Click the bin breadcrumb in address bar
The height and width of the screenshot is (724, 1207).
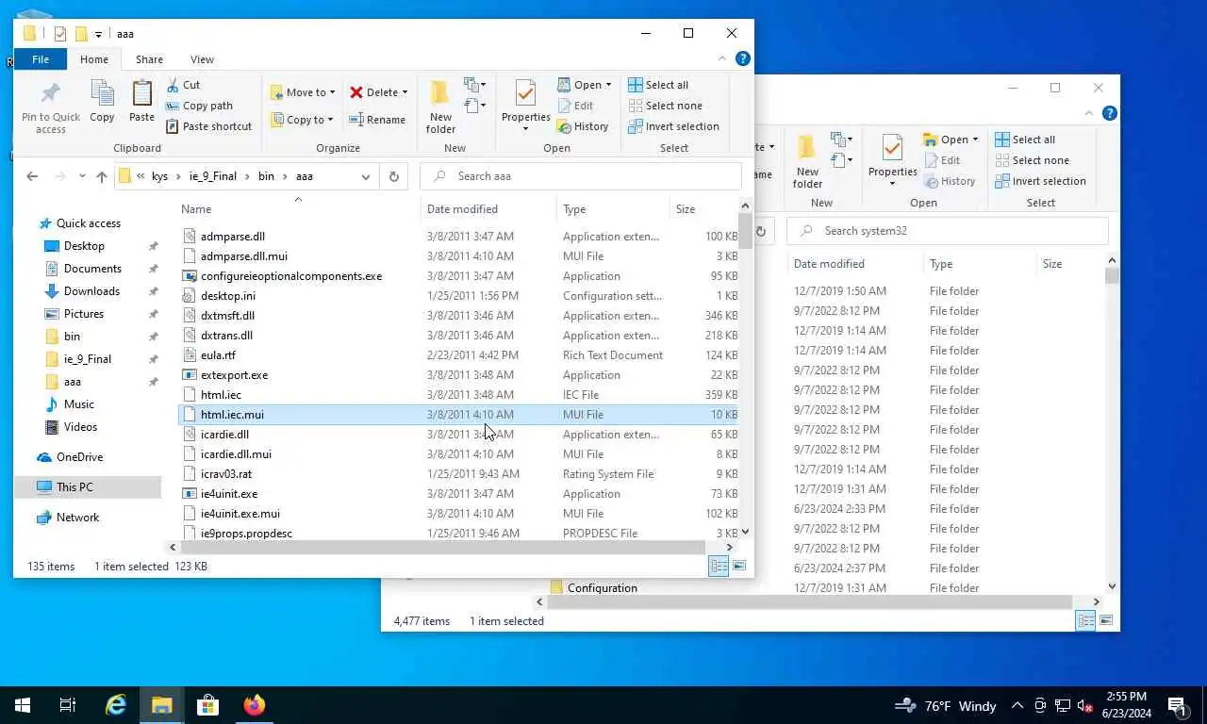(x=266, y=176)
